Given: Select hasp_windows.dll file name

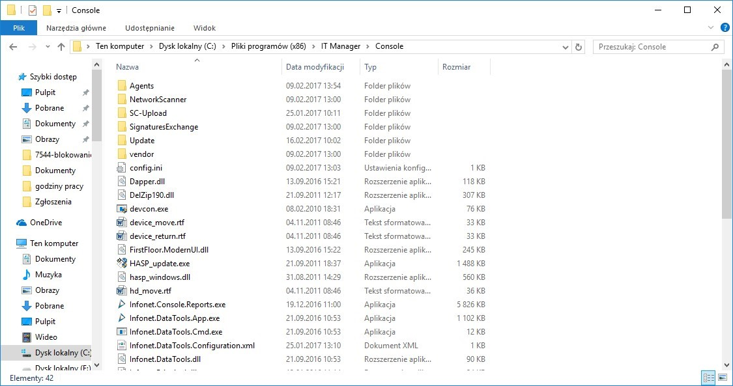Looking at the screenshot, I should click(x=160, y=277).
